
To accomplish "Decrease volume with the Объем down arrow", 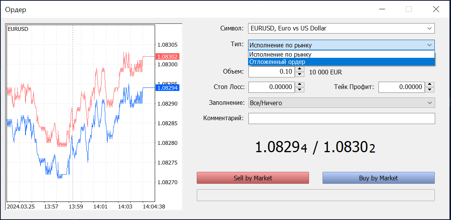I will [x=300, y=75].
